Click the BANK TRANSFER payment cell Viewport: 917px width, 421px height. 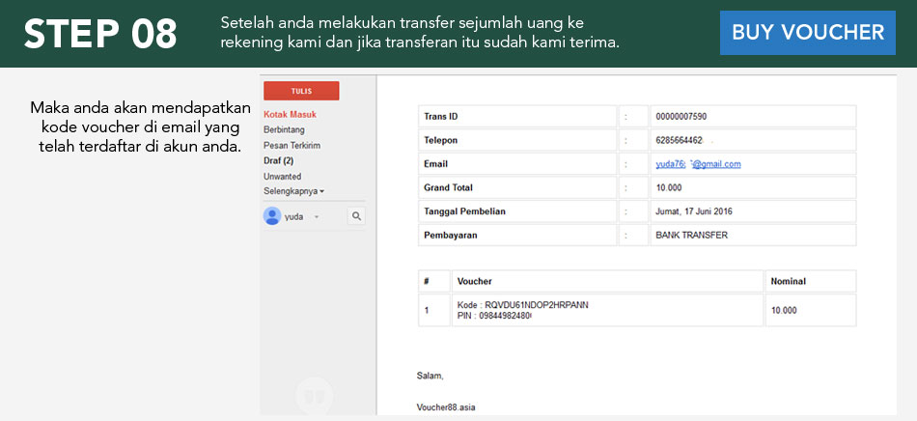(691, 235)
